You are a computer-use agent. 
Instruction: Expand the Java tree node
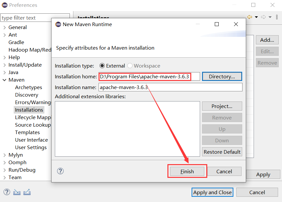[5, 72]
